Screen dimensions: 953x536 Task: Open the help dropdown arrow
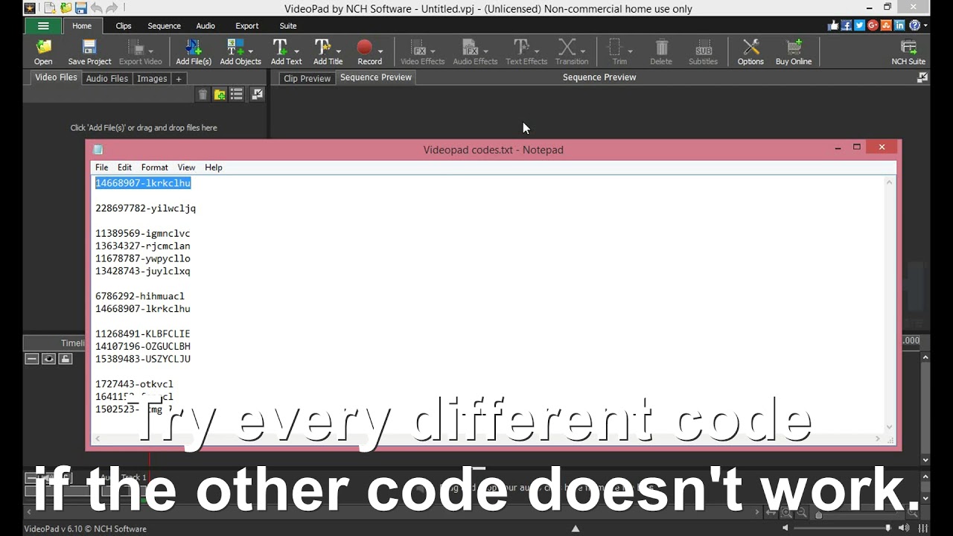click(925, 25)
